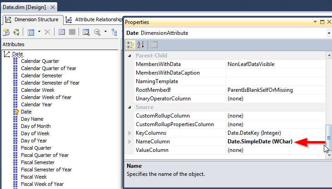
Task: Select the Calendar Week of Year attribute
Action: pos(46,97)
